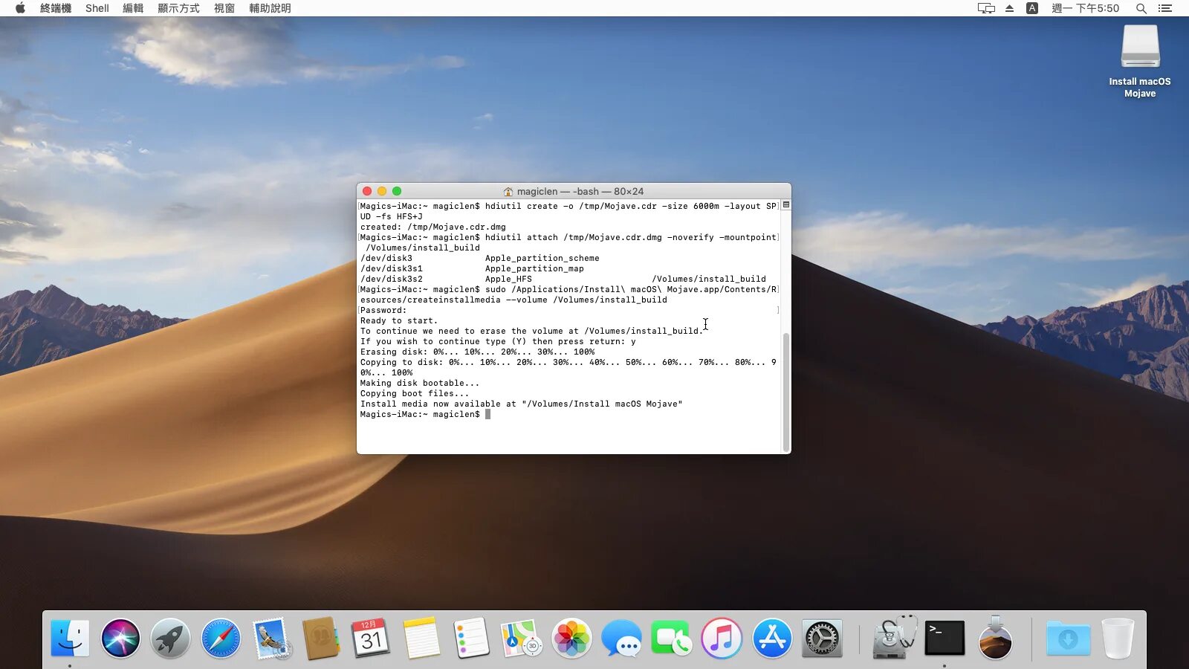Open System Preferences gear icon
The height and width of the screenshot is (669, 1189).
coord(822,638)
